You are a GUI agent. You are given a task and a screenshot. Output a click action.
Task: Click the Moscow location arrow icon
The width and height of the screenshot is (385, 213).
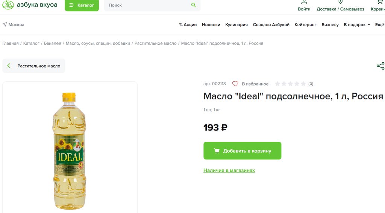click(x=5, y=24)
